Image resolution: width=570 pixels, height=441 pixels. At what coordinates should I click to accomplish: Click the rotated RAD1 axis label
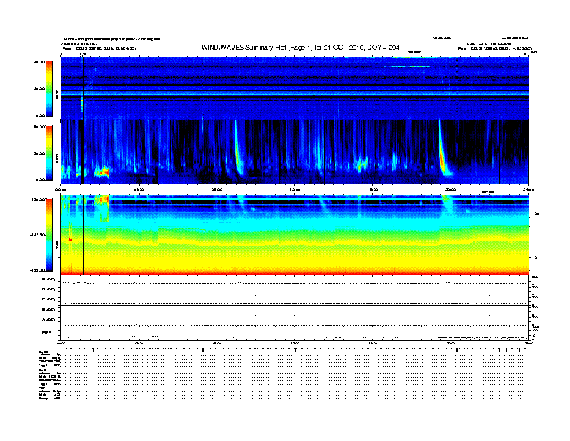(x=57, y=159)
